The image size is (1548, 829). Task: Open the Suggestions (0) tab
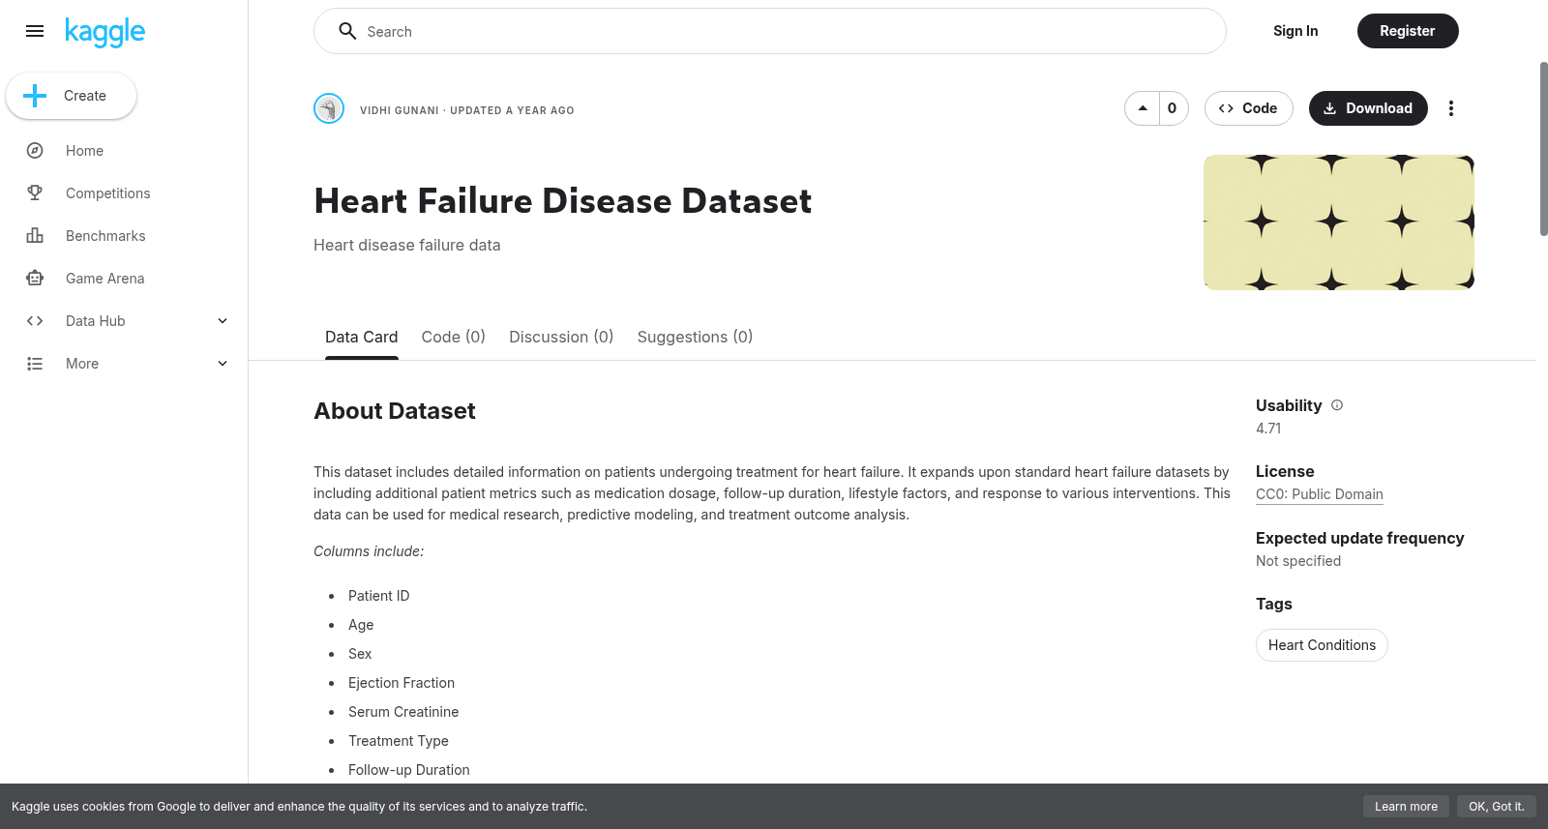coord(695,337)
